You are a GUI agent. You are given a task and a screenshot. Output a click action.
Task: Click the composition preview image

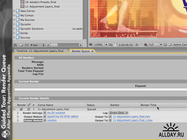[138, 19]
